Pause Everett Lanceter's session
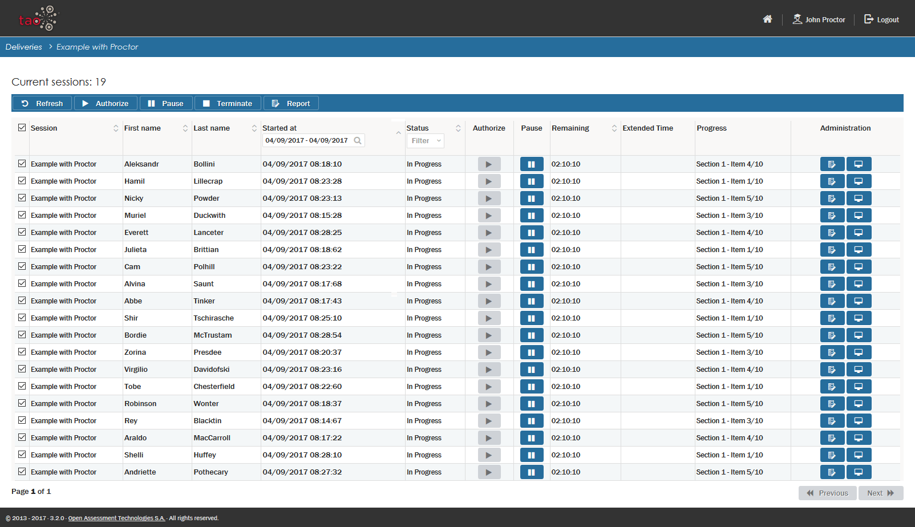The width and height of the screenshot is (915, 527). [532, 233]
